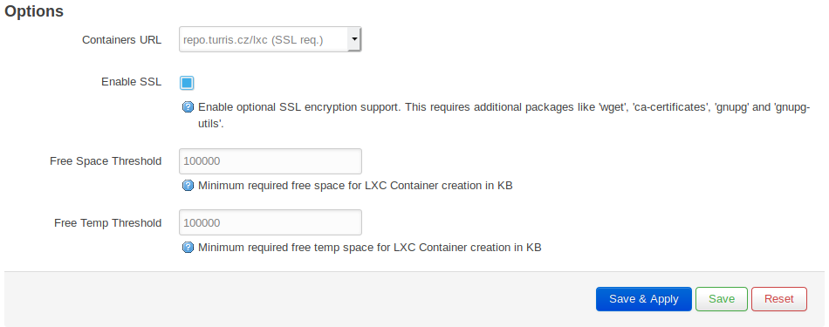Click the green Save button
This screenshot has width=829, height=327.
point(721,299)
